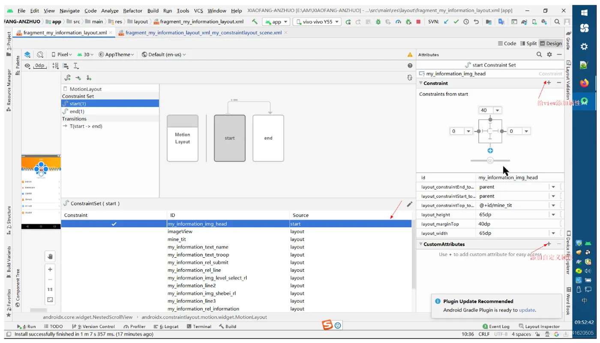Click the update link in plugin notification

tap(527, 310)
